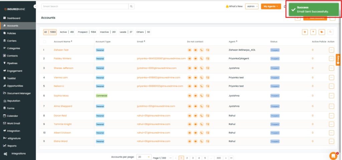
Task: Open the filter funnel icon above the table
Action: click(x=313, y=32)
